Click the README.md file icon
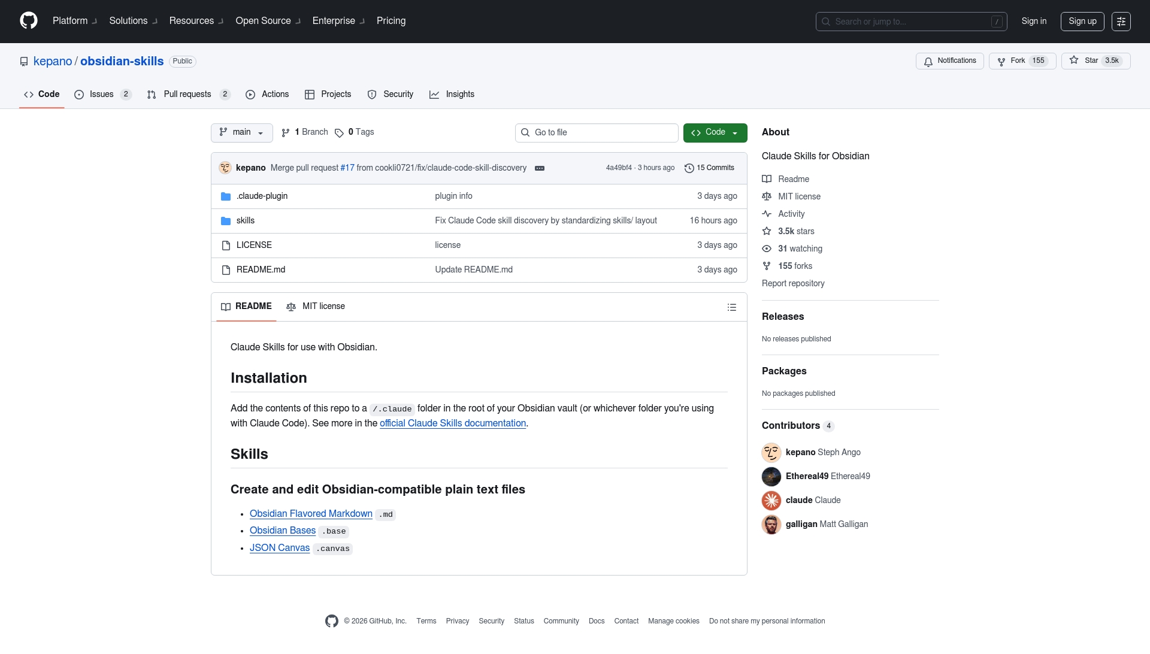Screen dimensions: 1150x654 coord(226,270)
